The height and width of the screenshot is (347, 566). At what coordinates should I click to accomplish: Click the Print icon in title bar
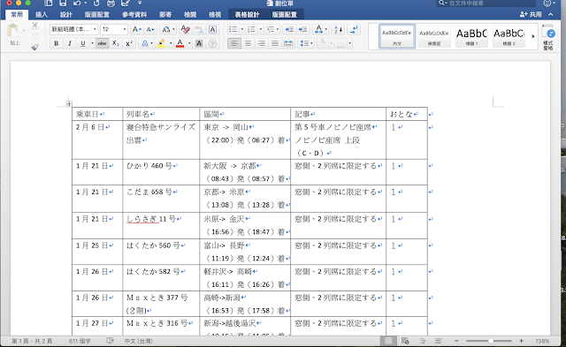coord(111,4)
